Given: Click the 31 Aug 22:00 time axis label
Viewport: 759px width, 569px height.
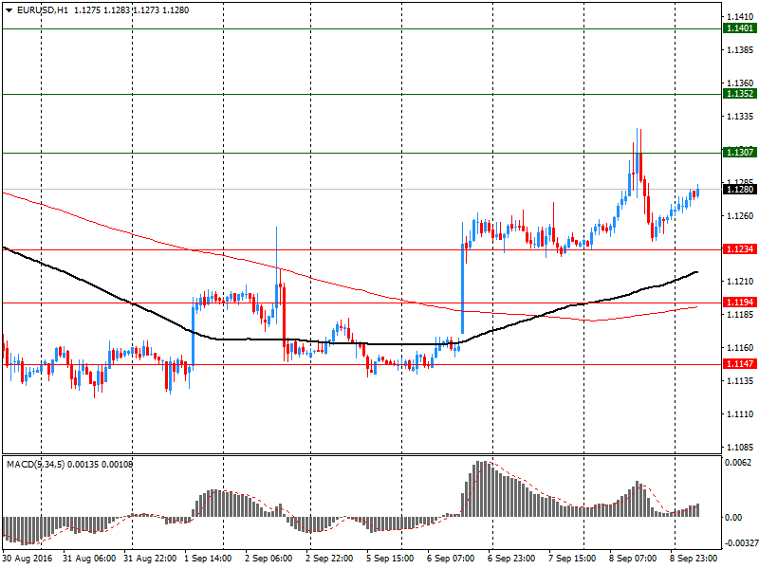Looking at the screenshot, I should click(150, 559).
